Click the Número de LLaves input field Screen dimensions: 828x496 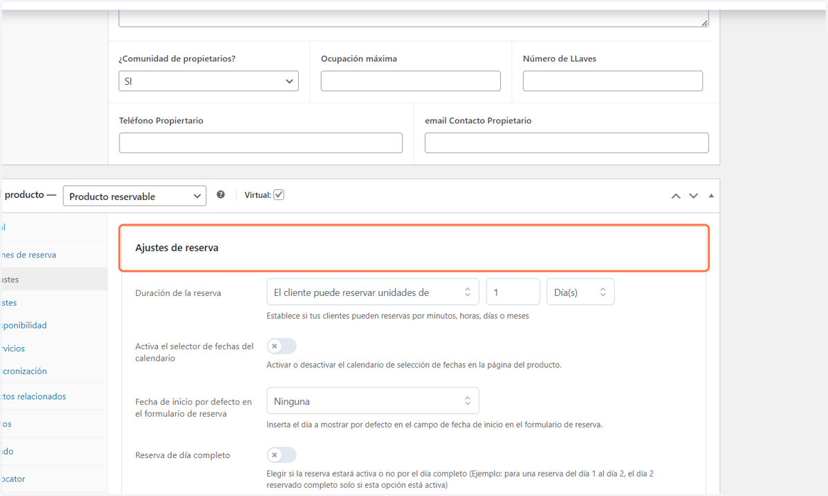pos(613,81)
